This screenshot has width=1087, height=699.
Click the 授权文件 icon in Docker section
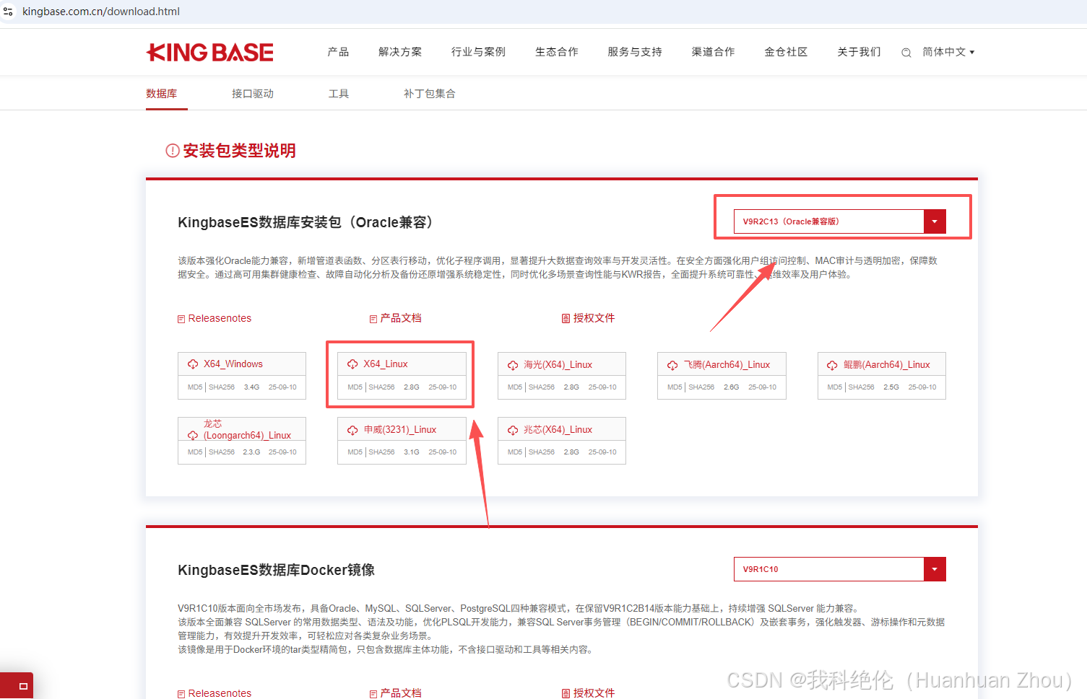[566, 693]
